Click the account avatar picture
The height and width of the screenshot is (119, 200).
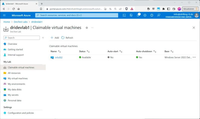tap(196, 15)
